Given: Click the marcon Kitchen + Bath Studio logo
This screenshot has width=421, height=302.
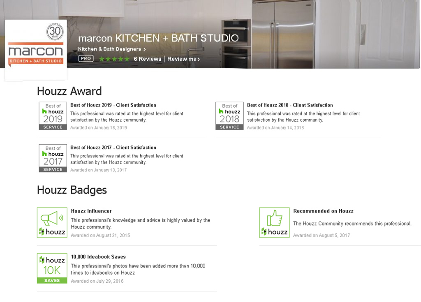Looking at the screenshot, I should (x=36, y=50).
